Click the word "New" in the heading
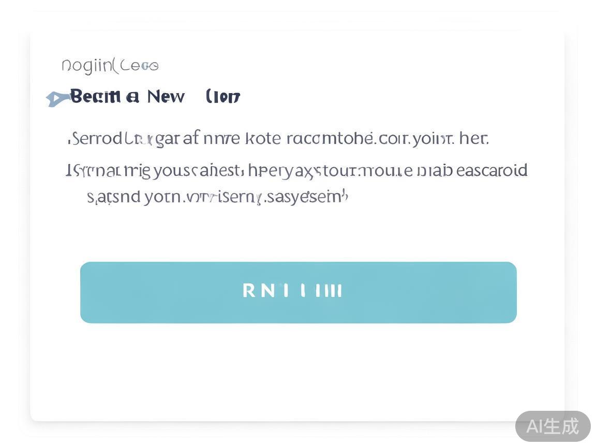596x447 pixels. (x=166, y=96)
